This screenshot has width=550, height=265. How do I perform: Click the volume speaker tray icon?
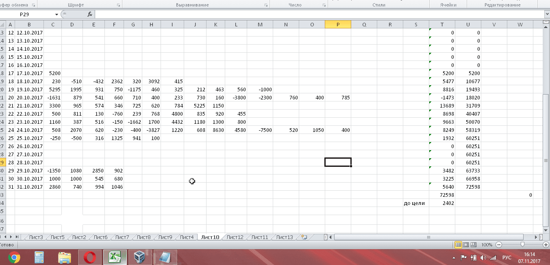click(483, 258)
